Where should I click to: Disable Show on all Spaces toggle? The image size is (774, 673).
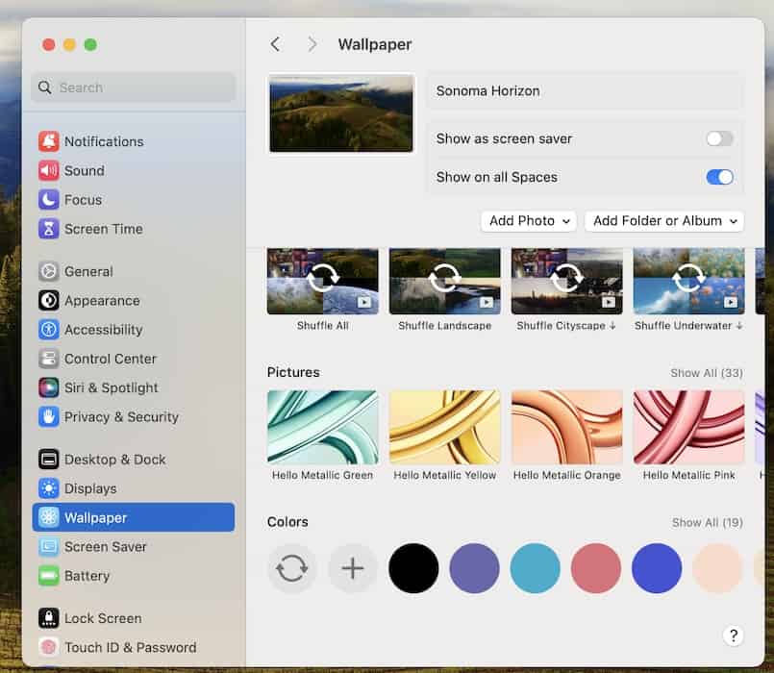coord(719,177)
